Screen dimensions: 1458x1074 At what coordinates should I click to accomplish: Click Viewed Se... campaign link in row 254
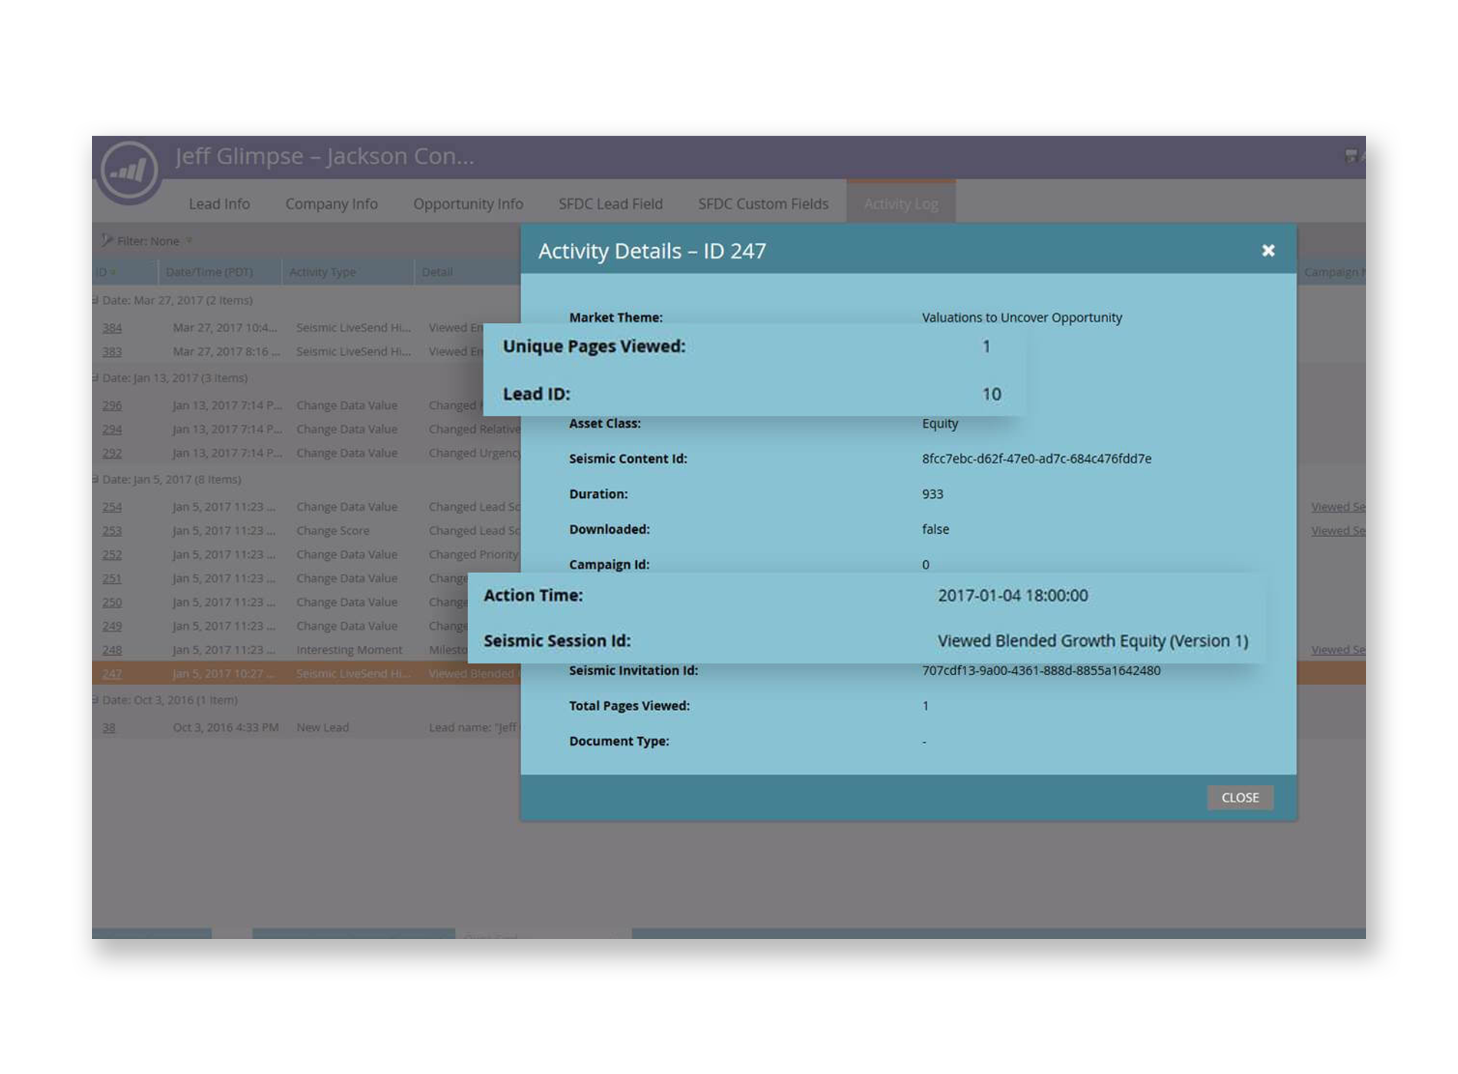(1338, 506)
